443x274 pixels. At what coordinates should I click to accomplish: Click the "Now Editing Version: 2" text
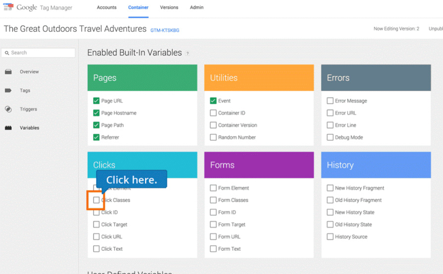pyautogui.click(x=396, y=29)
